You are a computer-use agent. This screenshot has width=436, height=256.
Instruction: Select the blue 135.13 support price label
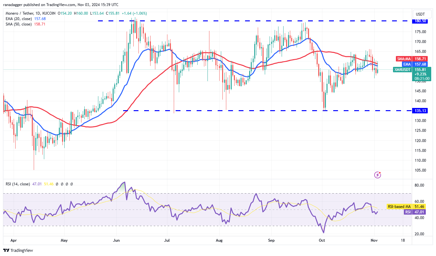tap(421, 110)
